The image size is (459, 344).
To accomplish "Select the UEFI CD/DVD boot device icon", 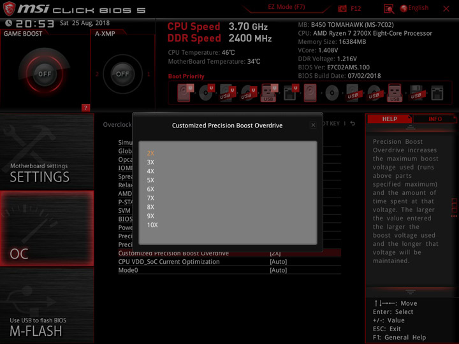I will [x=207, y=93].
